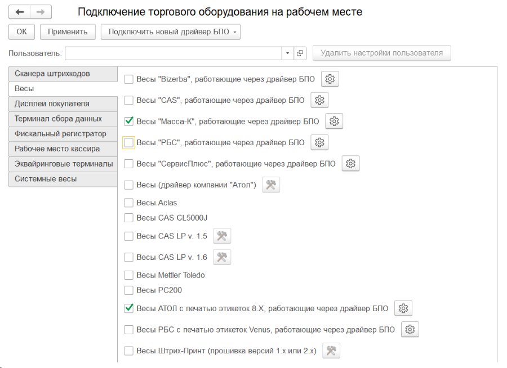Open tools settings for Весы CAS LP v. 1.5

coord(222,236)
